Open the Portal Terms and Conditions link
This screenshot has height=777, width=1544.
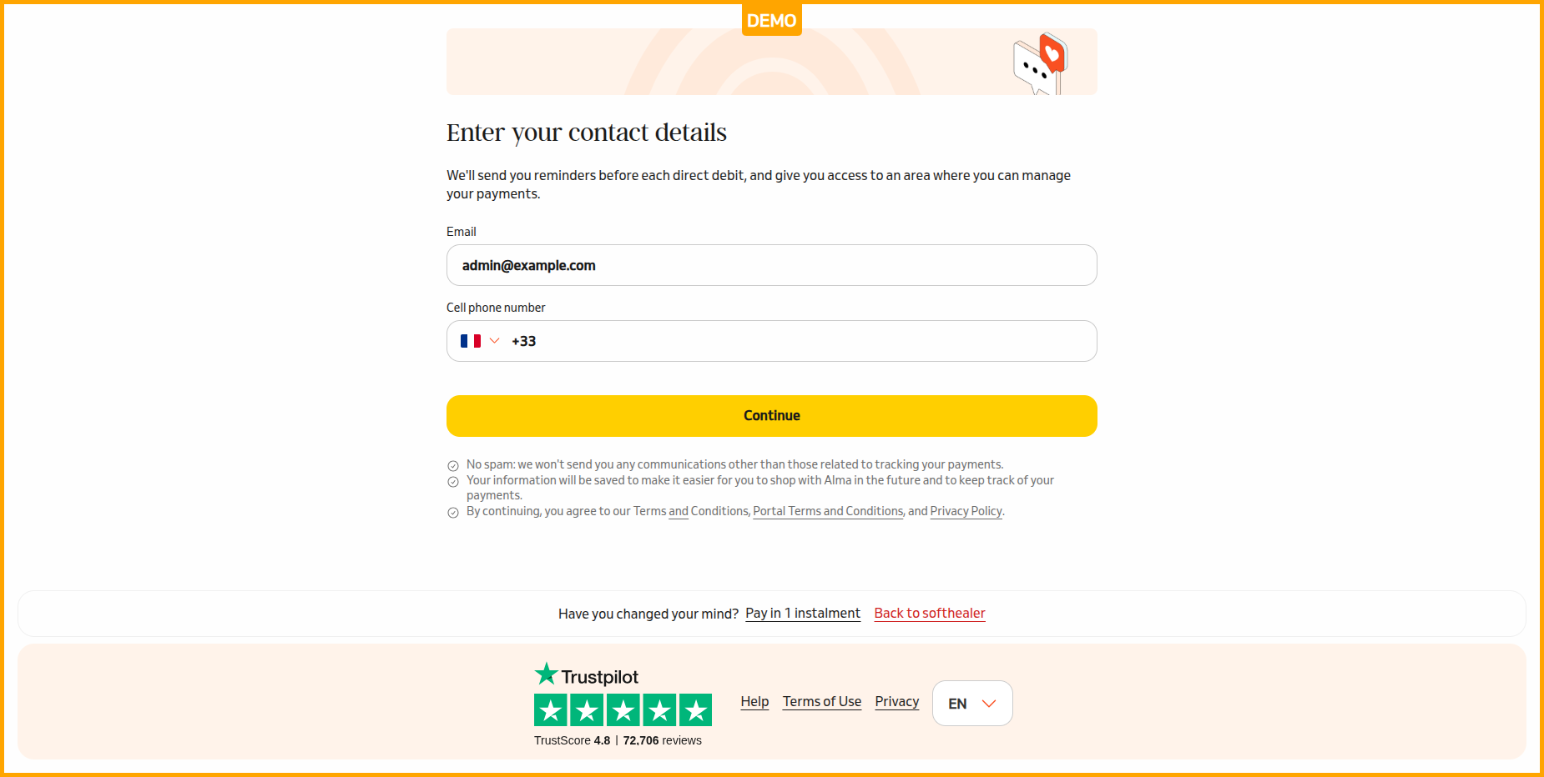click(x=828, y=511)
